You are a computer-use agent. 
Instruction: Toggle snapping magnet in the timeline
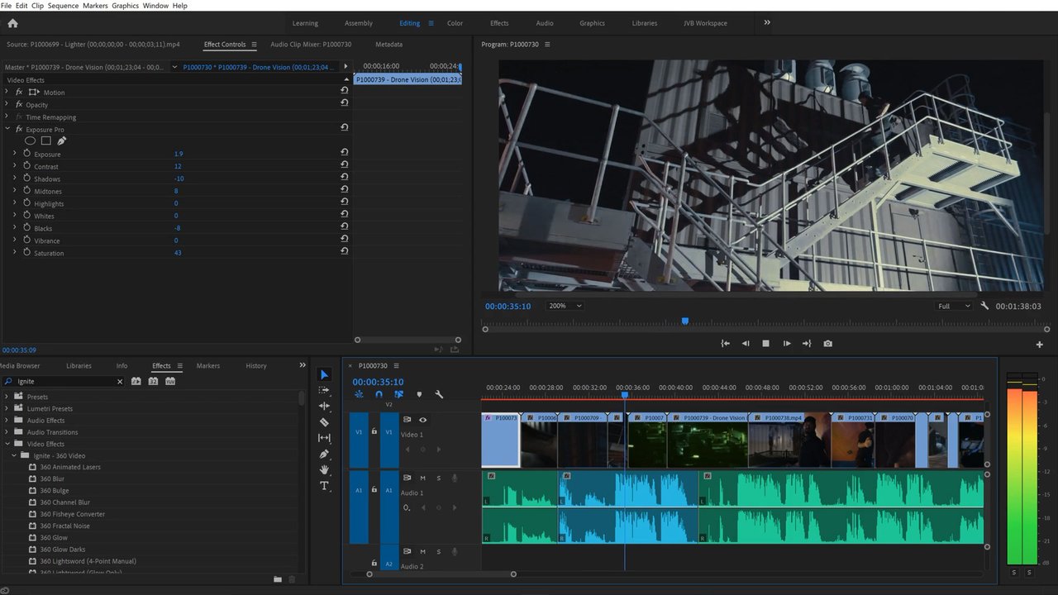(x=379, y=394)
